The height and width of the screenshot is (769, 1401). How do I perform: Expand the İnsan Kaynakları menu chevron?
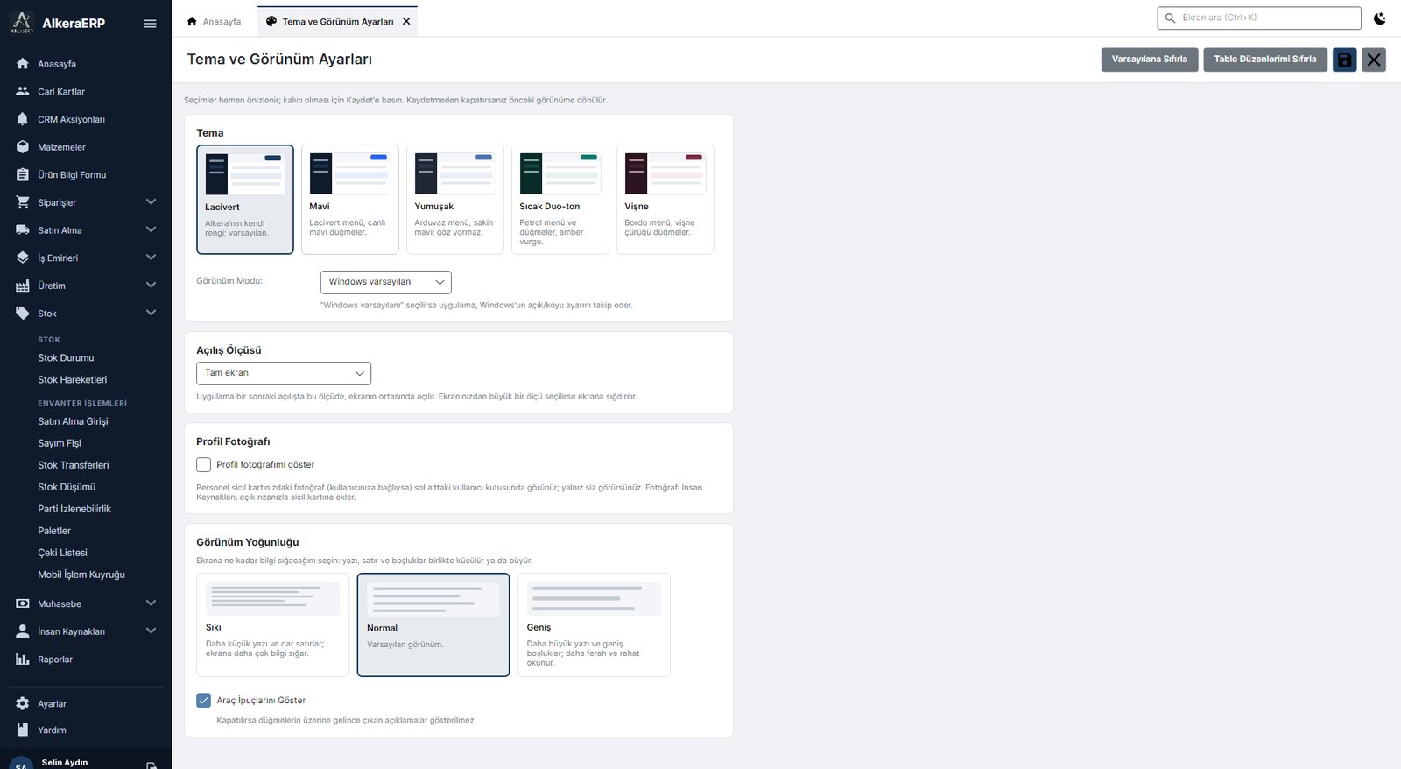coord(151,631)
